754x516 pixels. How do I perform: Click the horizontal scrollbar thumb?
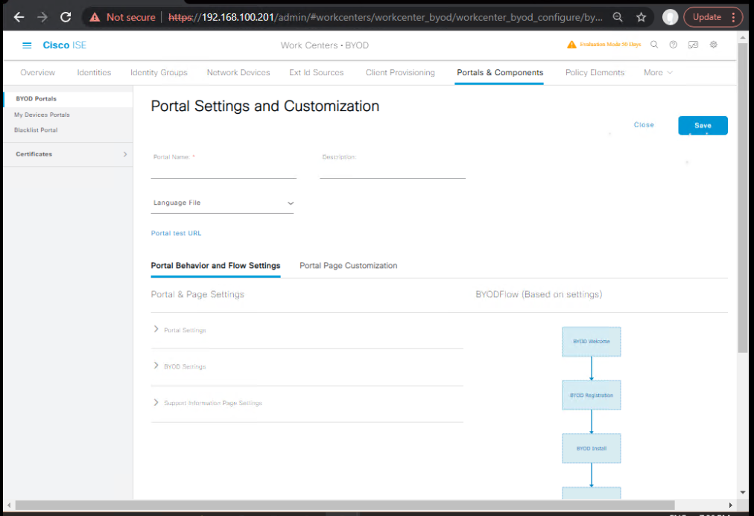click(x=345, y=505)
